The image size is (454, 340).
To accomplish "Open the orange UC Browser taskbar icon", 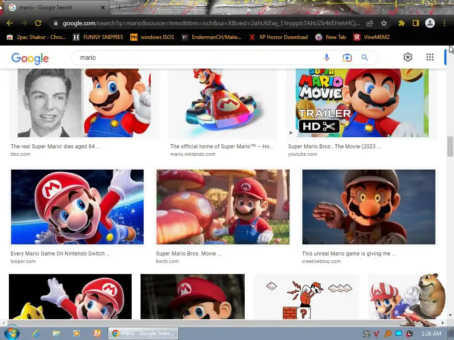I will [97, 333].
